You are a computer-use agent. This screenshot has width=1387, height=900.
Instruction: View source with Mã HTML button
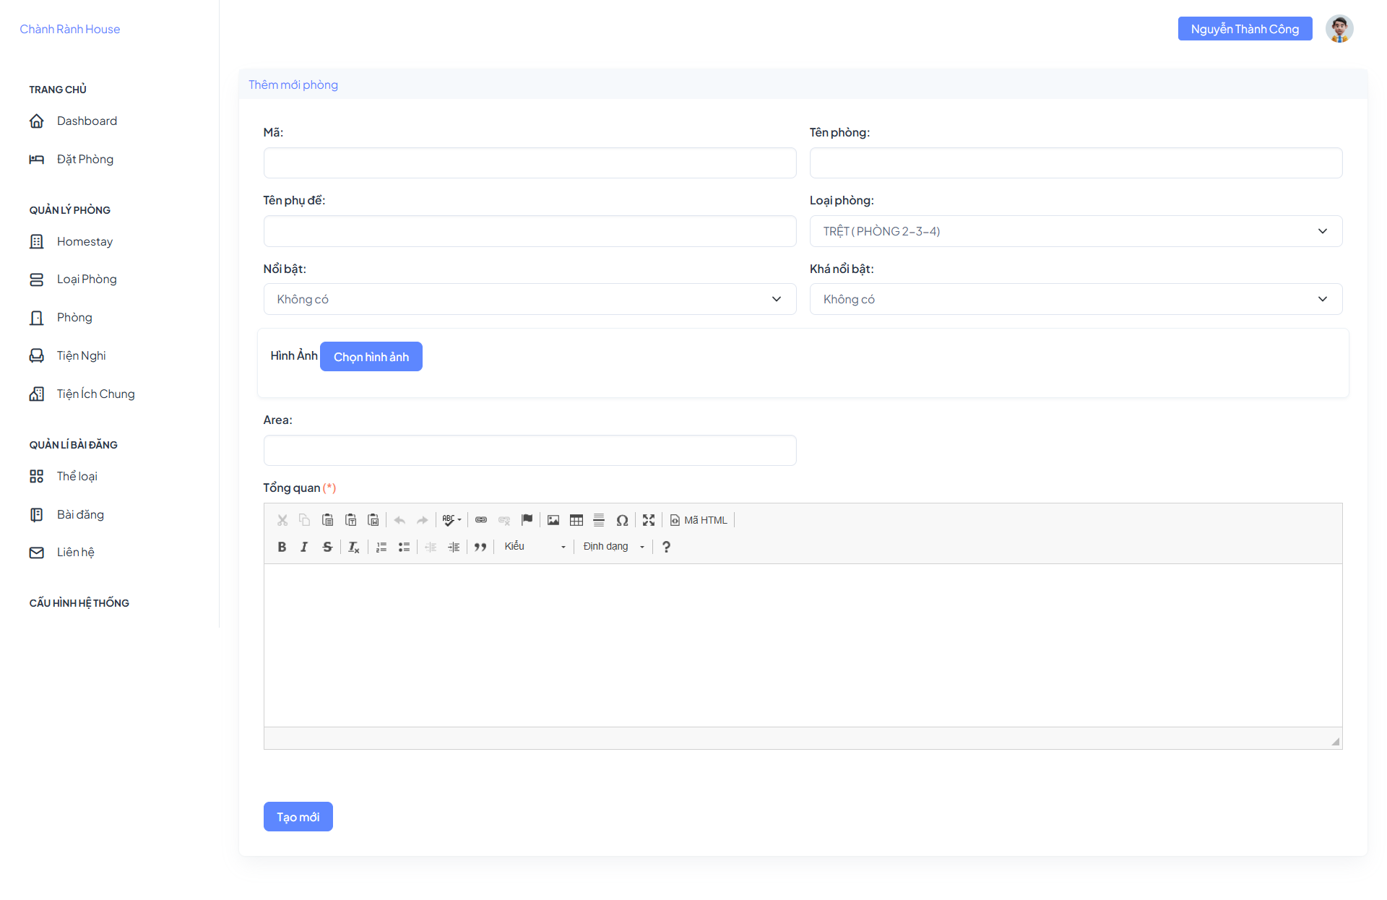(699, 520)
